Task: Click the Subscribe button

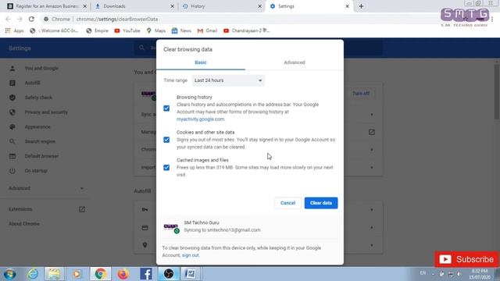Action: tap(466, 259)
